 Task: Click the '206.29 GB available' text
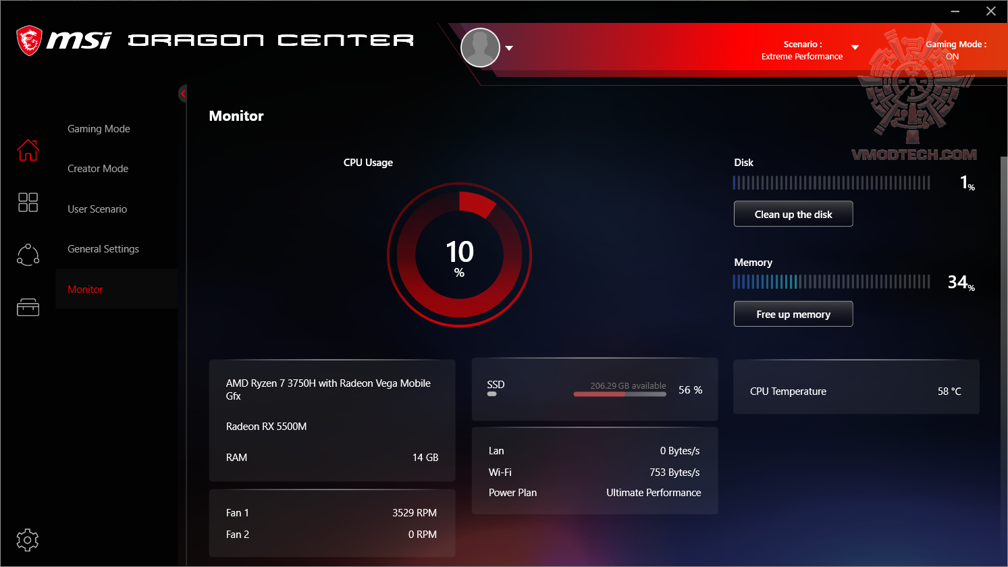pyautogui.click(x=628, y=386)
